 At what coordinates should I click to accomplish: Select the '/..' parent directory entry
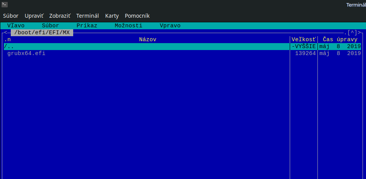tap(9, 47)
